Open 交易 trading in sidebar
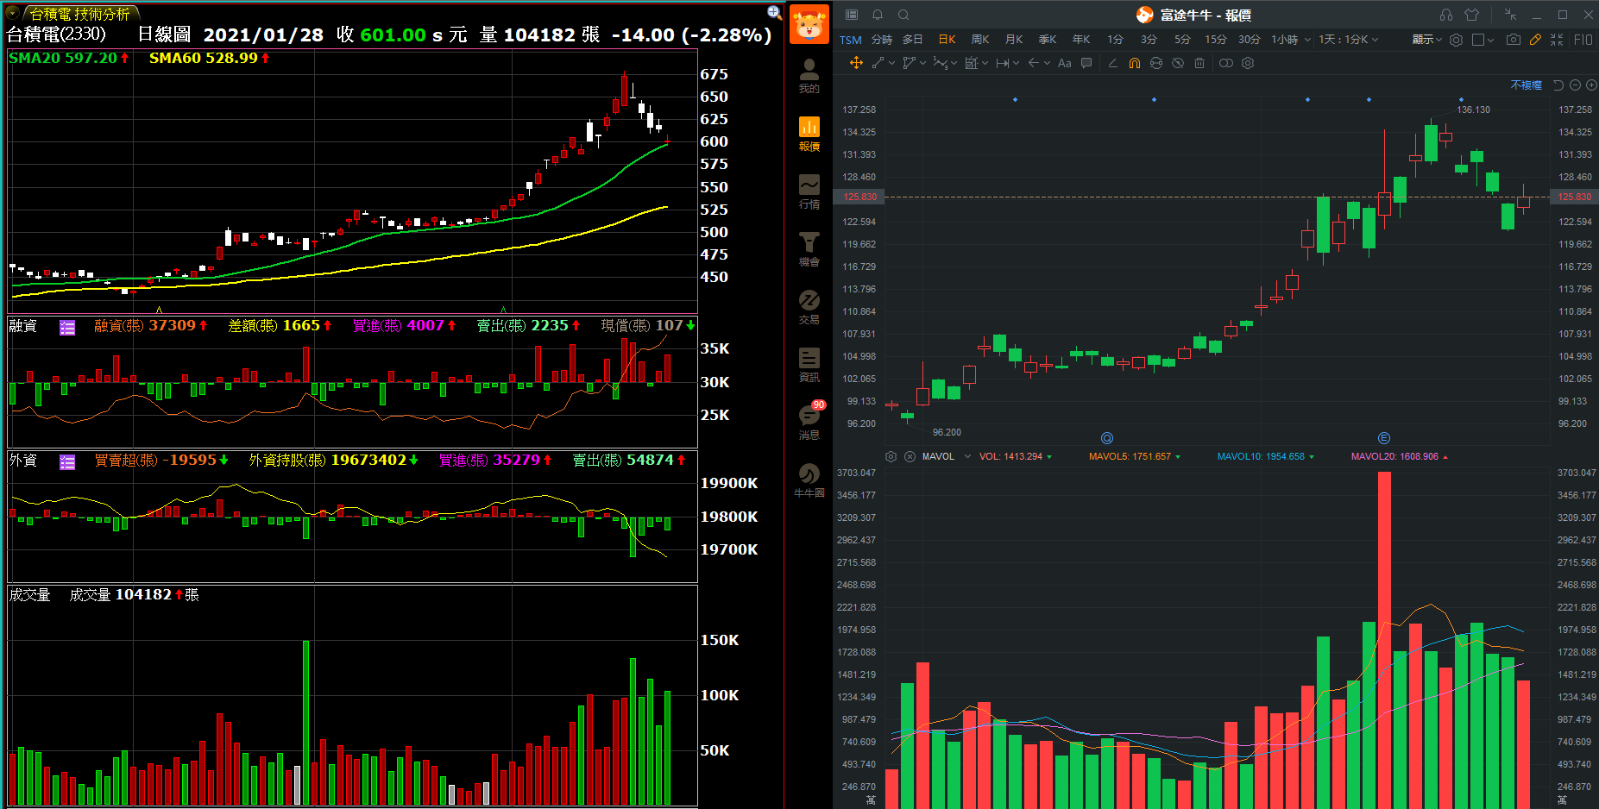The width and height of the screenshot is (1599, 809). (809, 308)
